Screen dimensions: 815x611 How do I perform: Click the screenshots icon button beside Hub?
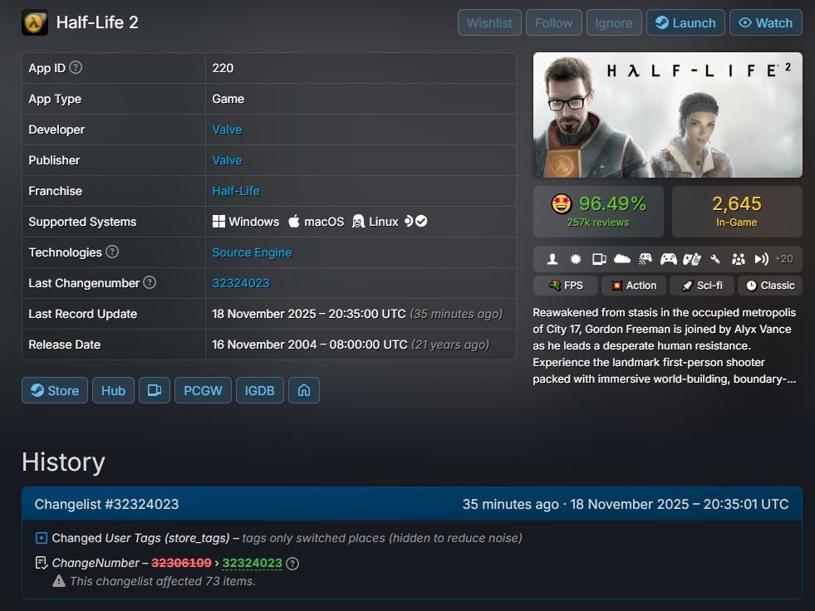pos(154,390)
